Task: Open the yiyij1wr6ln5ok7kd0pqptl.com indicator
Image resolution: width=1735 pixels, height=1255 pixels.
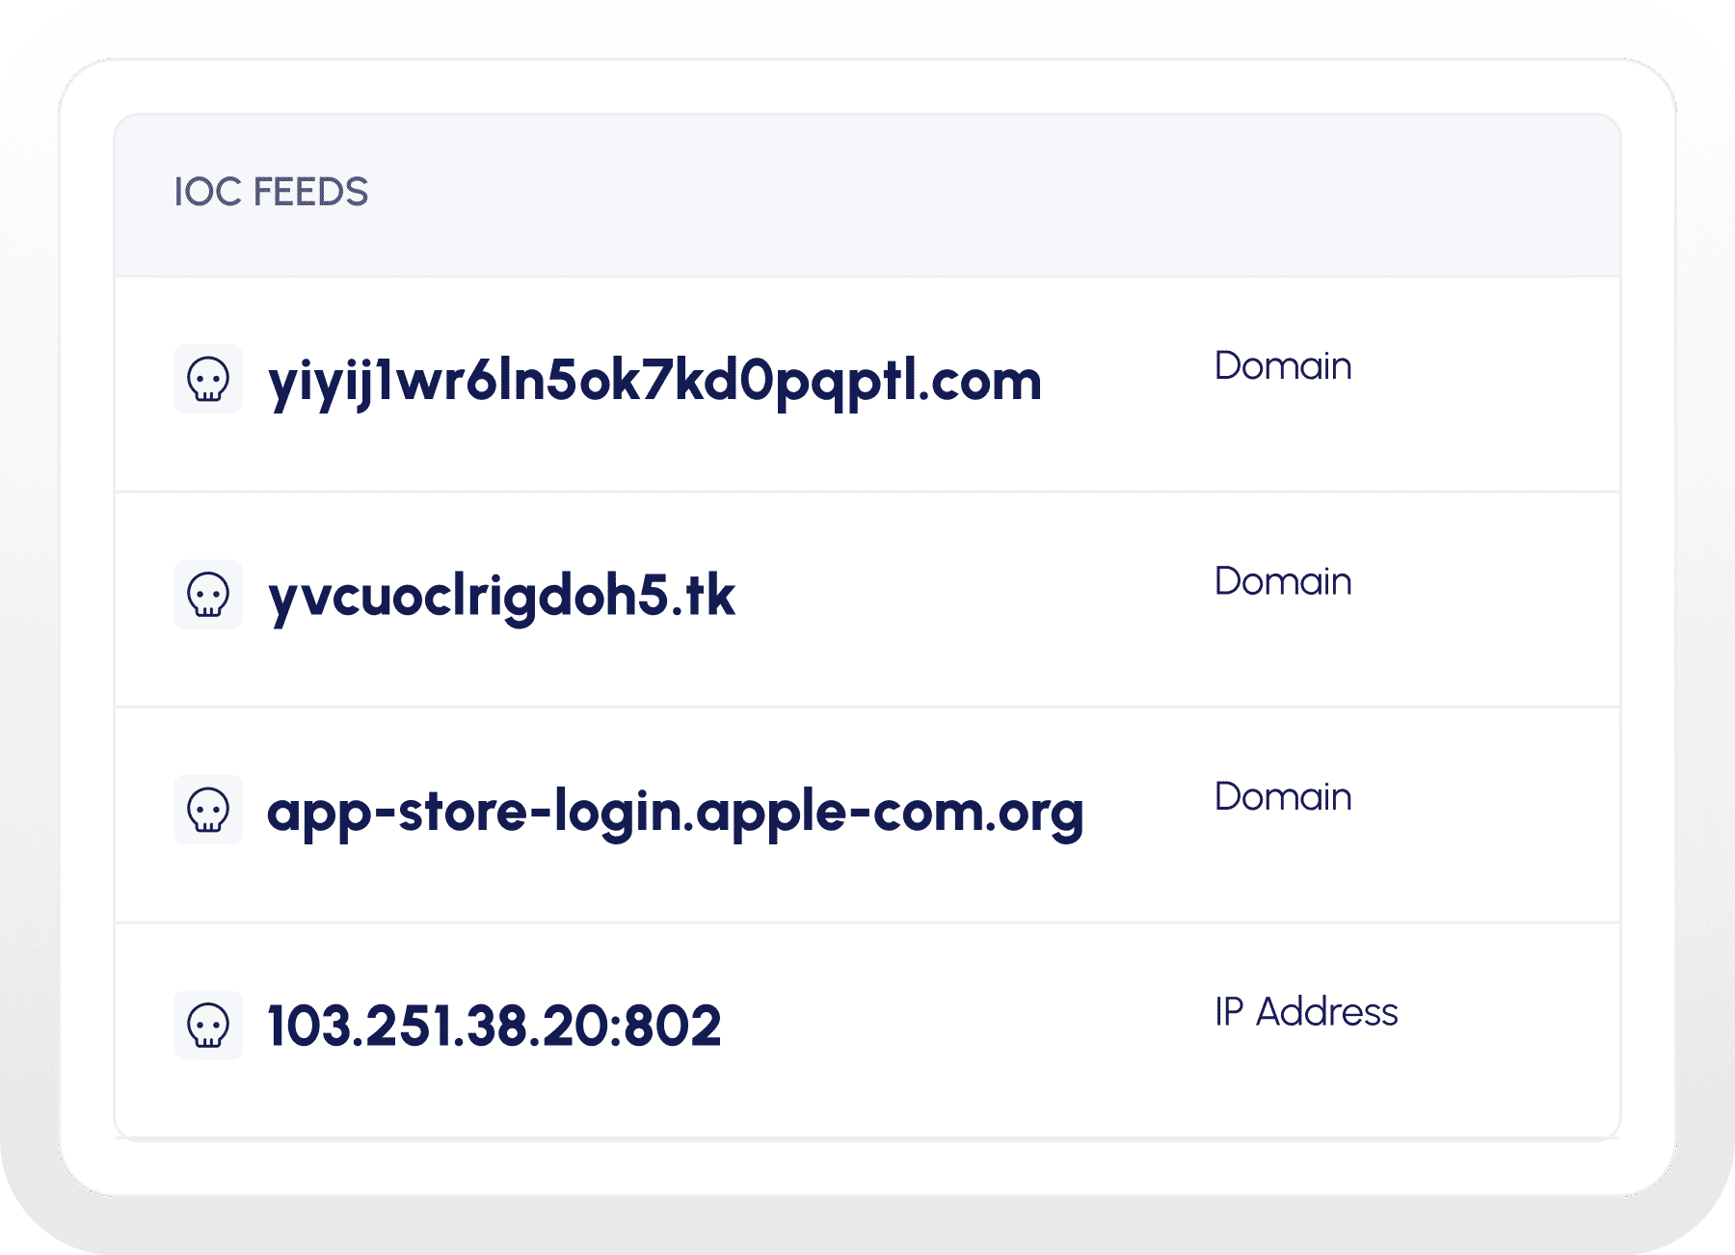Action: (x=654, y=383)
